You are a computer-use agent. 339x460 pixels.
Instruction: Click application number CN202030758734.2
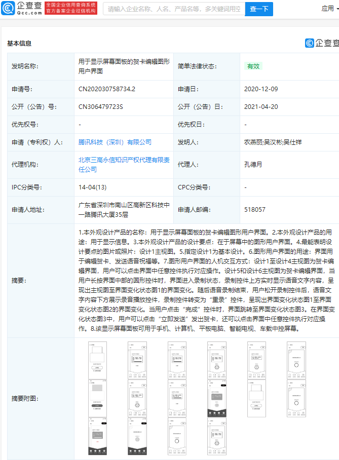pyautogui.click(x=107, y=89)
